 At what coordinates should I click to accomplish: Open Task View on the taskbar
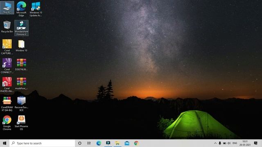point(89,143)
